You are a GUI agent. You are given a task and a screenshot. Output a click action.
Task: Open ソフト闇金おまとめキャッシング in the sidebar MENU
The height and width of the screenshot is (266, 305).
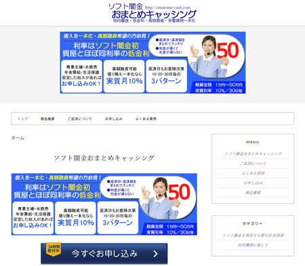[x=253, y=154]
